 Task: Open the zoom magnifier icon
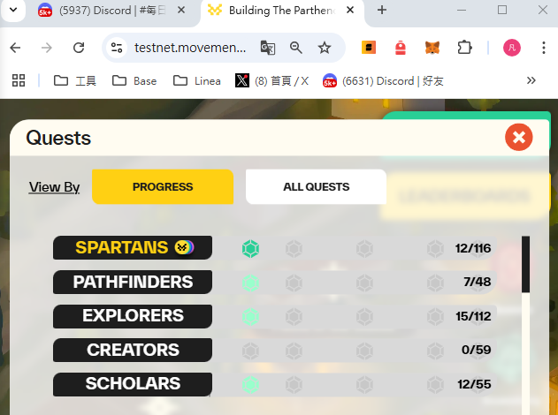tap(296, 48)
